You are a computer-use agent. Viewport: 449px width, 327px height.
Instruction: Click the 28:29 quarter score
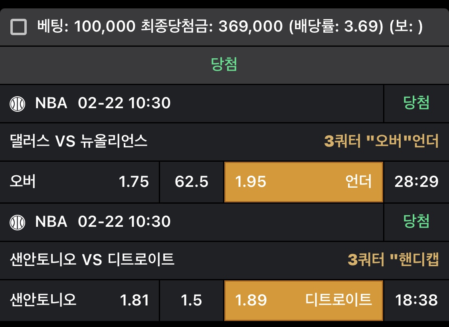(416, 182)
